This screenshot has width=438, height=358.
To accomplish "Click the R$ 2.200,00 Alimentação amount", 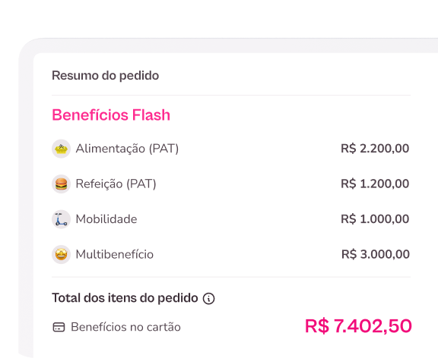I will (375, 149).
